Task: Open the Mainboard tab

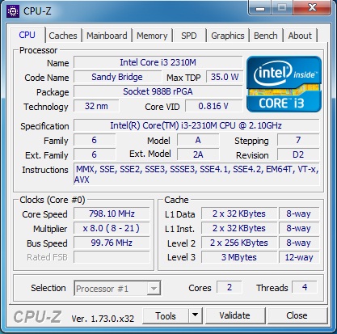Action: pyautogui.click(x=107, y=36)
